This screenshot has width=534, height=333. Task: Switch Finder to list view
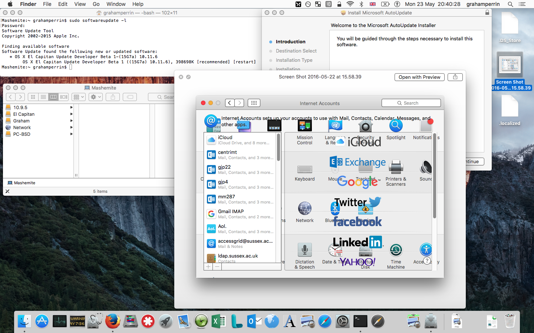click(43, 97)
